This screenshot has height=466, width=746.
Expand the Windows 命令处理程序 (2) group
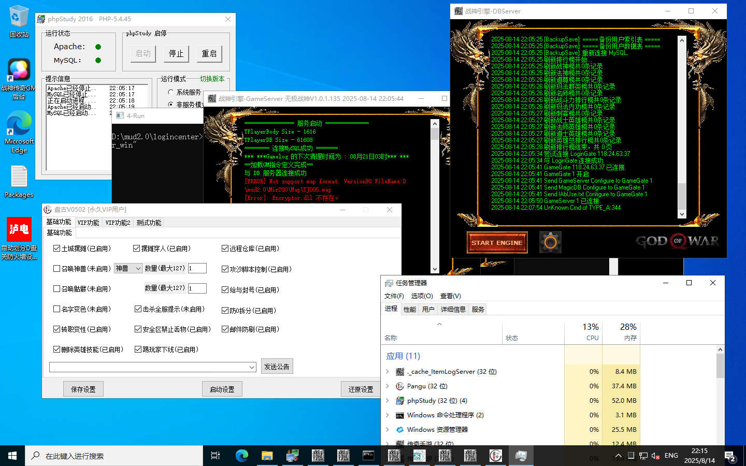coord(388,415)
